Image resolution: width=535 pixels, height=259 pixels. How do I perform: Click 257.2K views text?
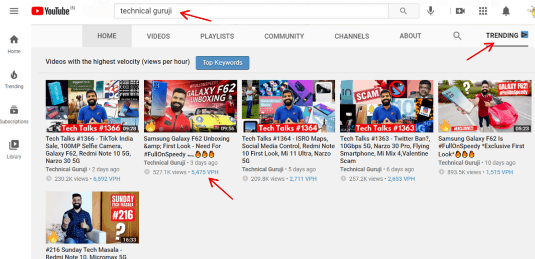(x=365, y=179)
